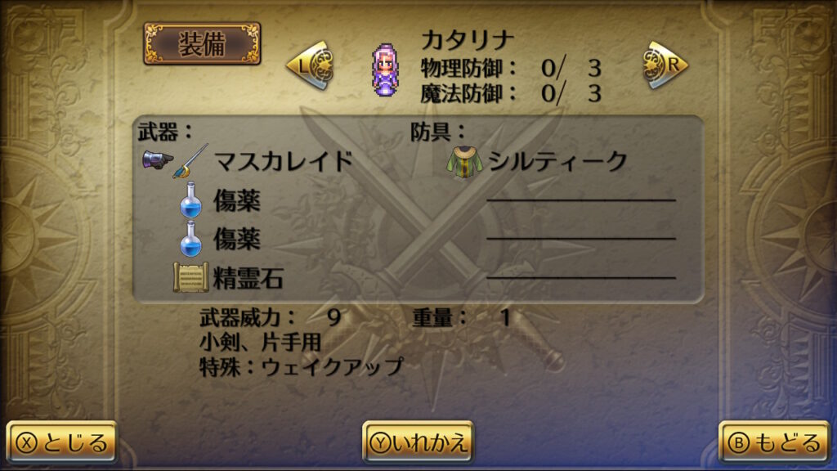The width and height of the screenshot is (837, 471).
Task: Tap the 装備 header tab
Action: point(202,44)
